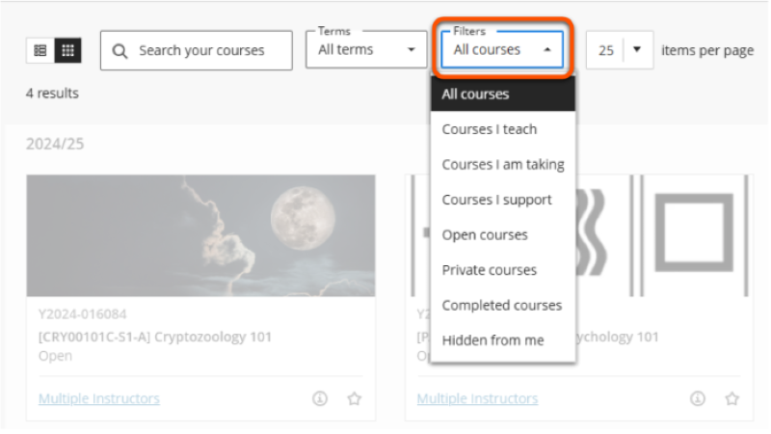
Task: Collapse the Filters dropdown
Action: pos(502,50)
